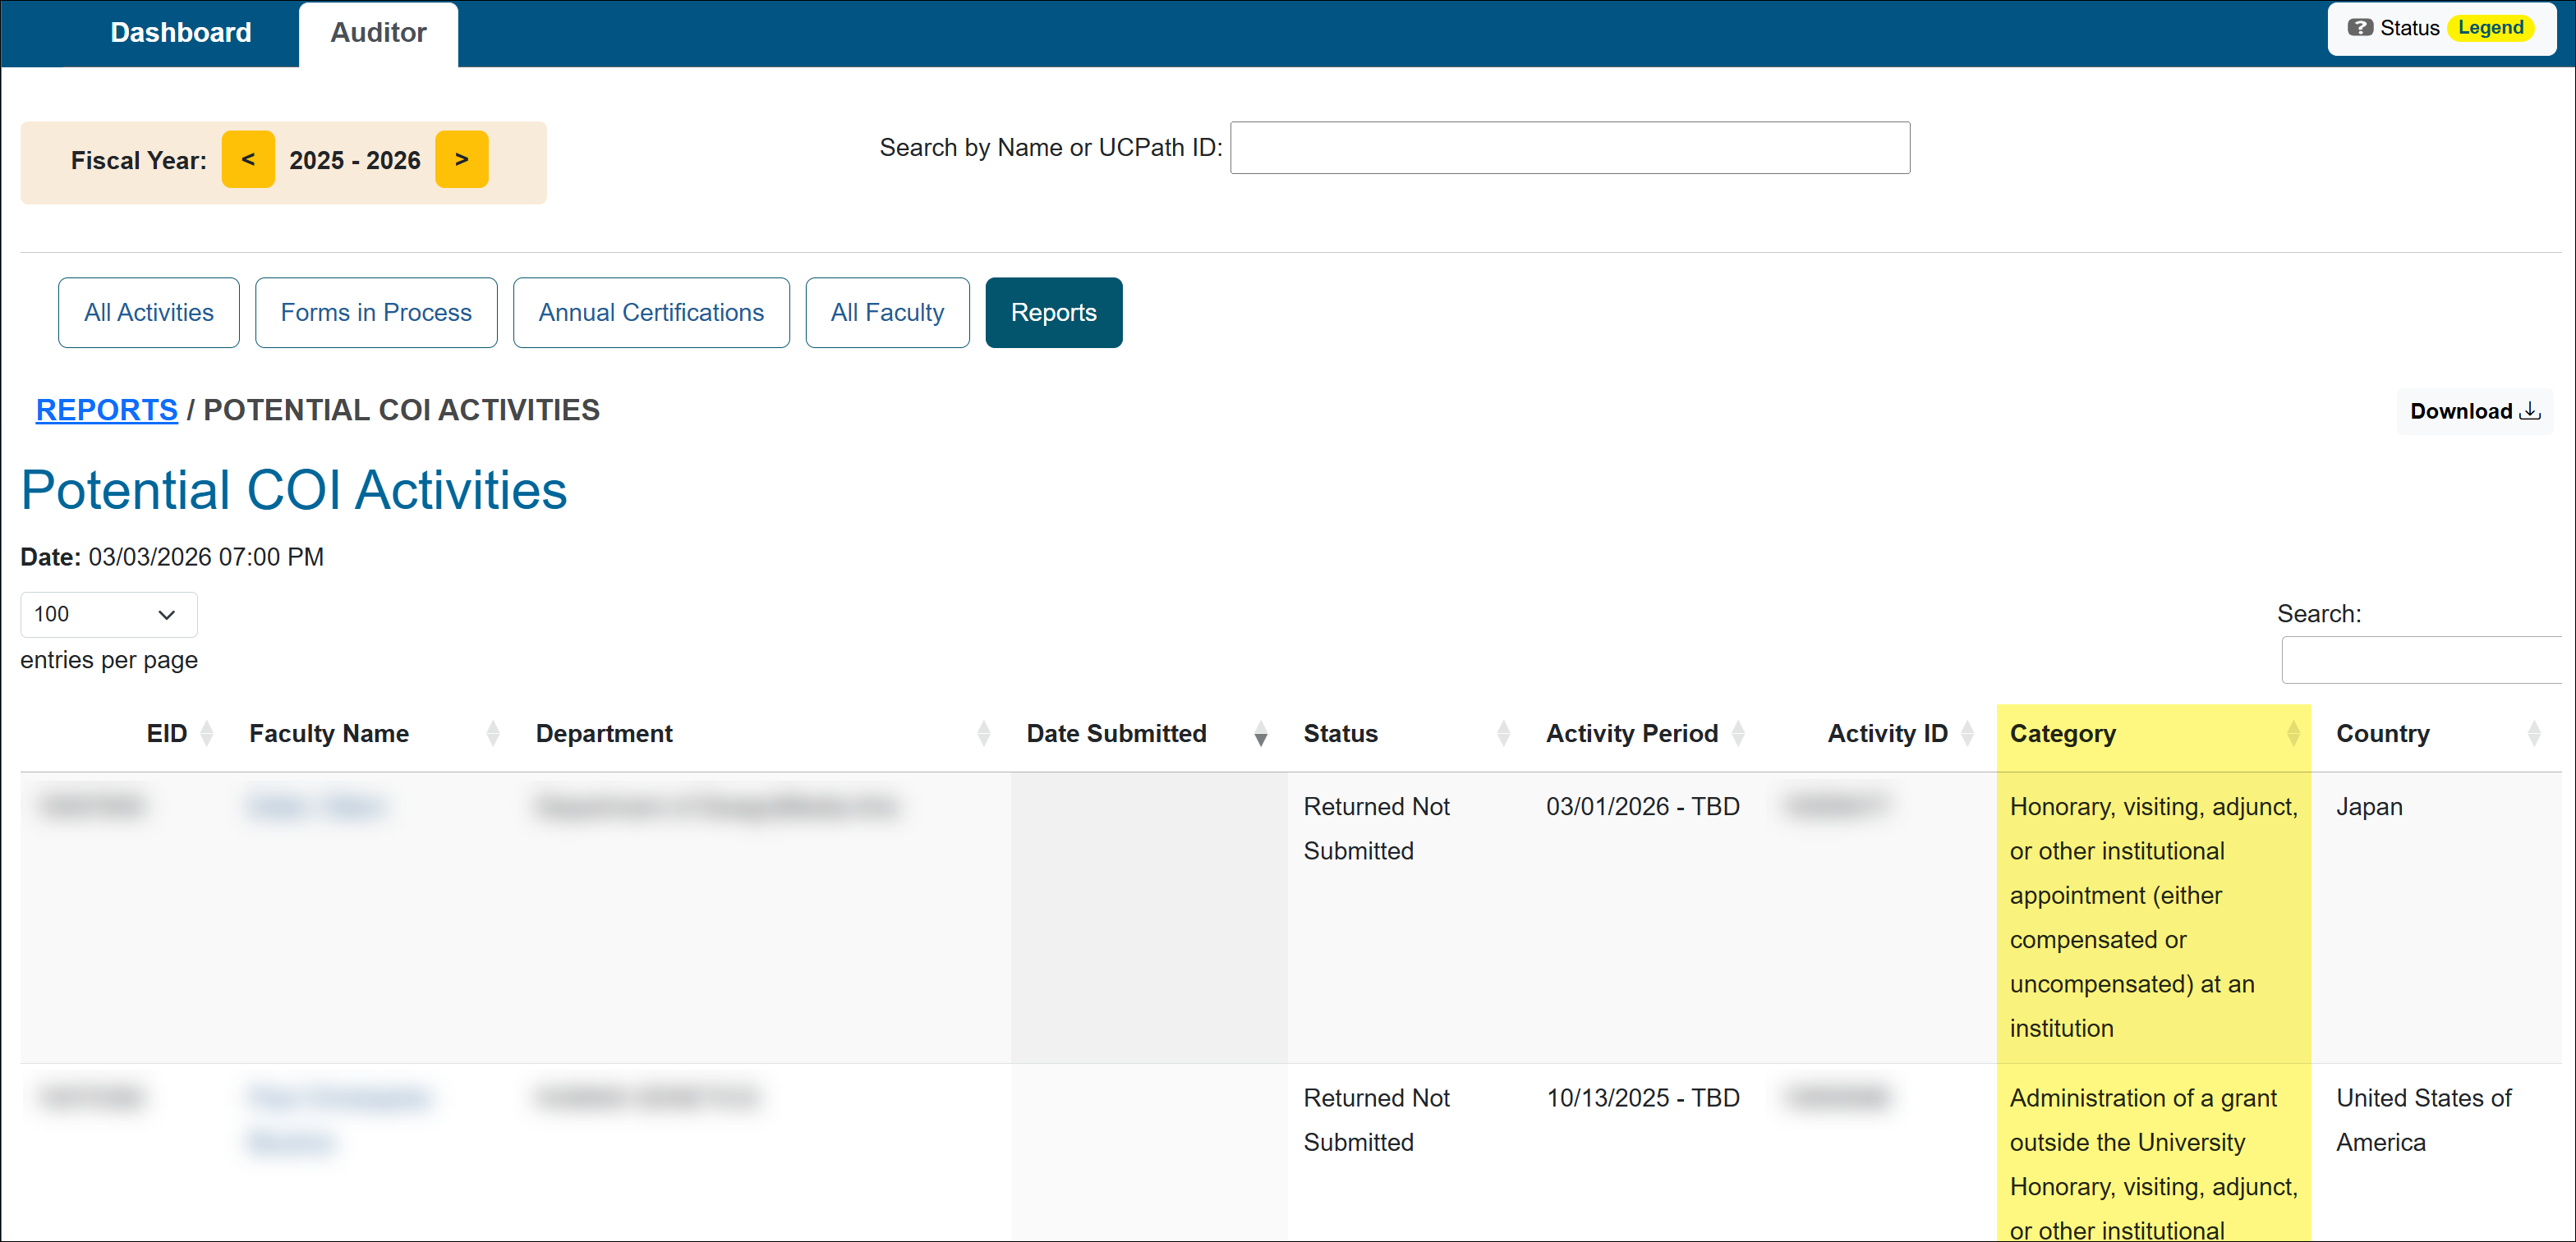Viewport: 2576px width, 1242px height.
Task: Open the Status Legend help
Action: click(x=2441, y=28)
